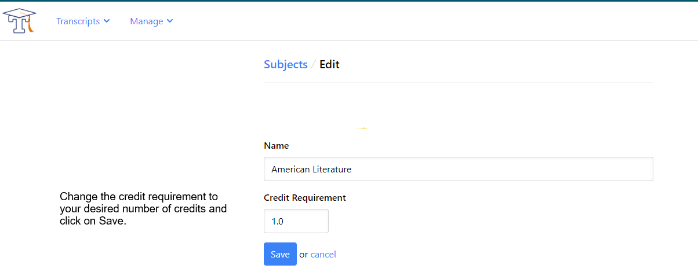
Task: Expand the chevron beside Transcripts
Action: pos(107,21)
